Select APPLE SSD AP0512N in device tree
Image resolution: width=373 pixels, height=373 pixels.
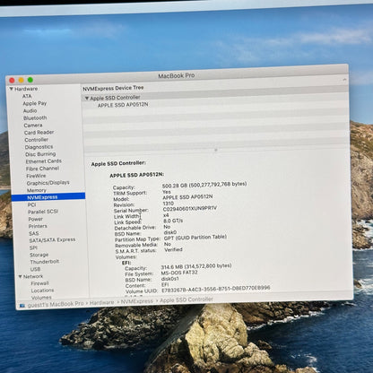tap(123, 105)
